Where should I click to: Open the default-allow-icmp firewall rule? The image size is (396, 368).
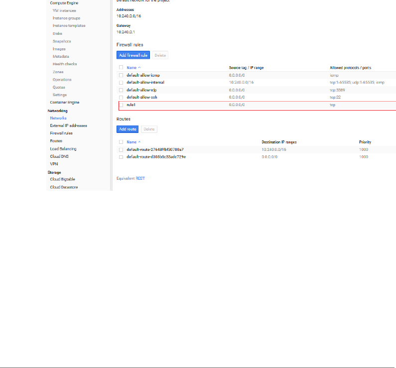(143, 75)
